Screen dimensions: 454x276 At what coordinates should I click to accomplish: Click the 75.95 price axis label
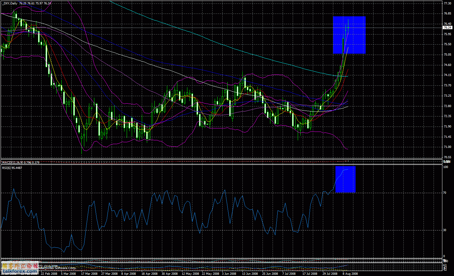[x=447, y=34]
